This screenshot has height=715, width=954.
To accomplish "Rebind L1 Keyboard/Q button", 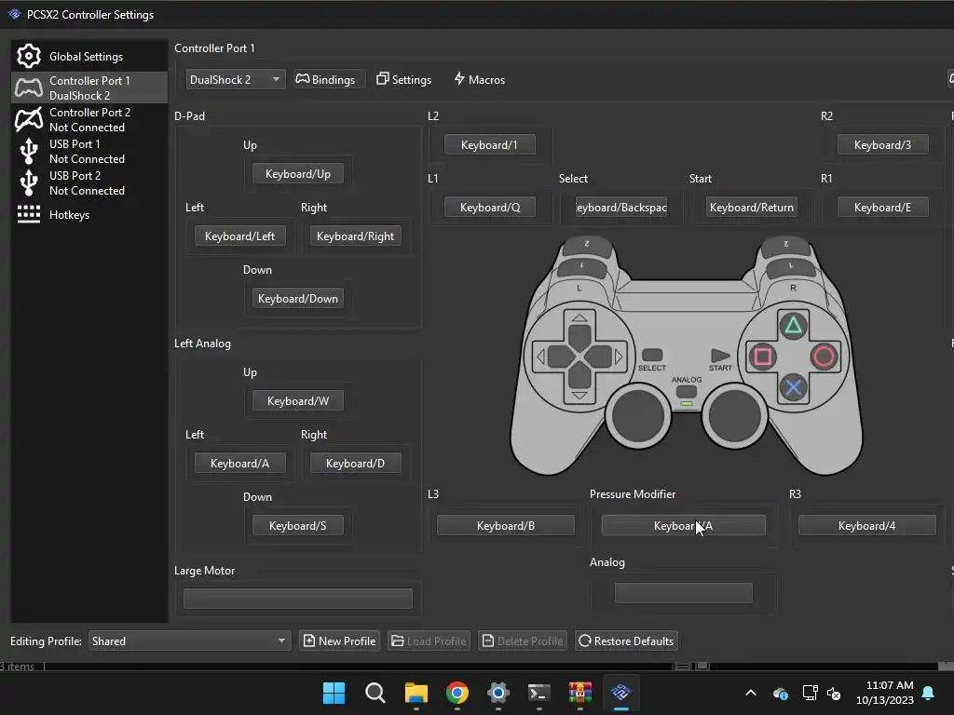I will tap(490, 208).
